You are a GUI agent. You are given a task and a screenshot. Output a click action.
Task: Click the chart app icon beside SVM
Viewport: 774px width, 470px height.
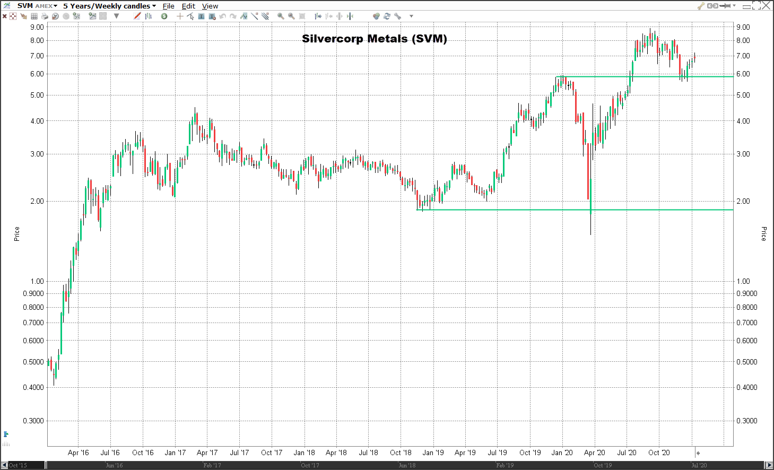(6, 6)
